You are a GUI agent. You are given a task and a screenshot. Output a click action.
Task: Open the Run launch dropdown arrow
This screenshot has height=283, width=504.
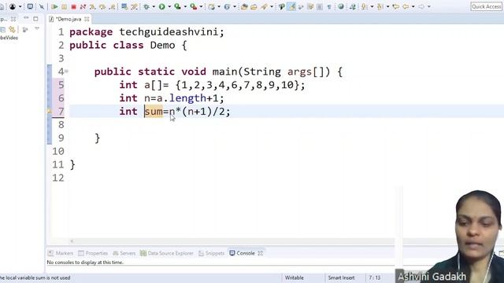tap(169, 6)
